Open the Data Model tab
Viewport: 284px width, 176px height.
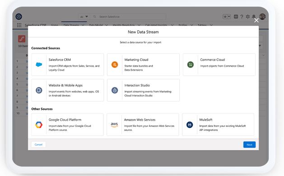[96, 25]
